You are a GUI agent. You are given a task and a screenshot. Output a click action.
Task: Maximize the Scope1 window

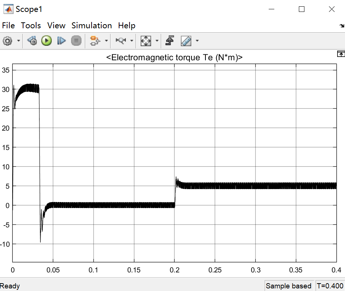click(302, 9)
